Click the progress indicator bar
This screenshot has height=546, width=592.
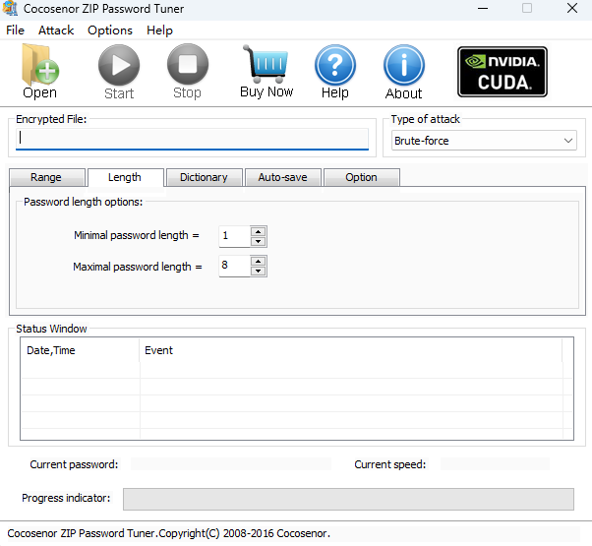(348, 499)
